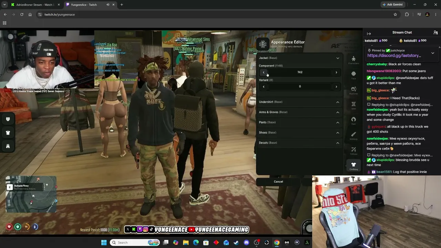Decrease the Jacket Variant value
Screen dimensions: 441x248
[264, 86]
